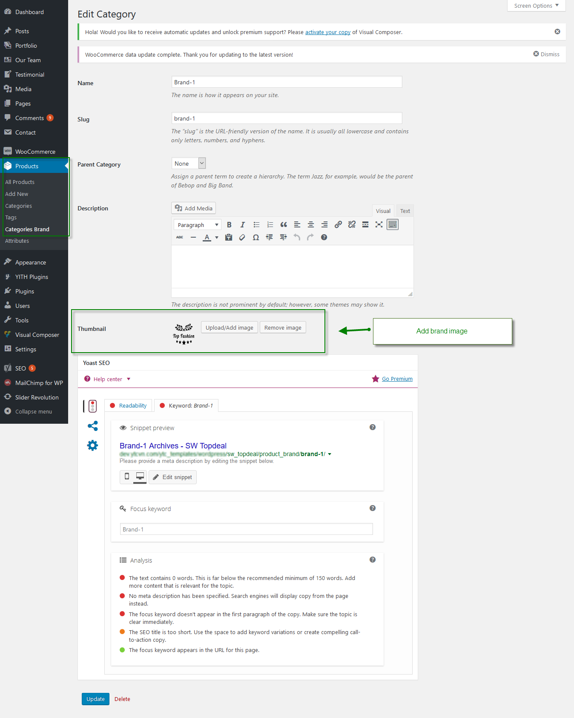Toggle the toolbar kitchen sink button
The height and width of the screenshot is (718, 574).
pyautogui.click(x=393, y=224)
